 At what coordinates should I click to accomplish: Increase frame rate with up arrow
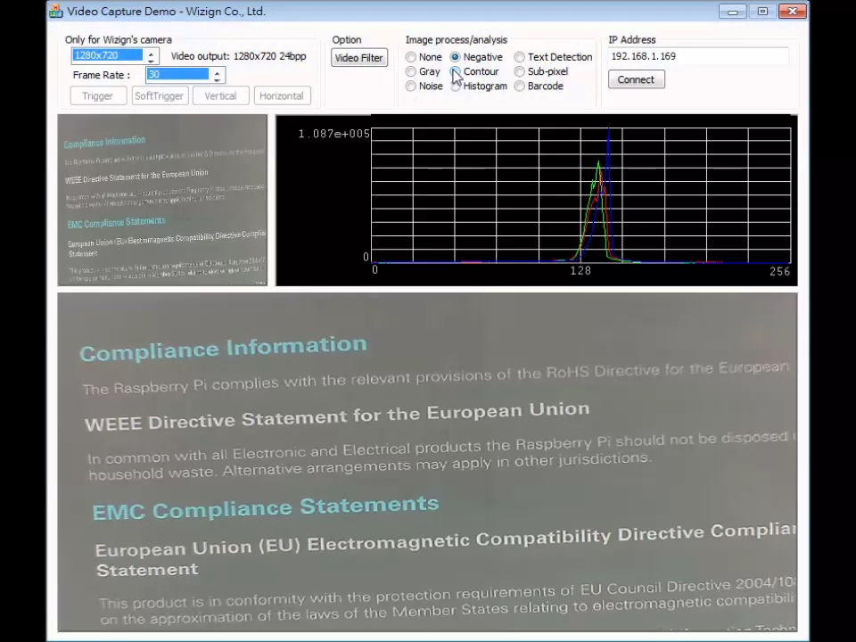coord(218,71)
